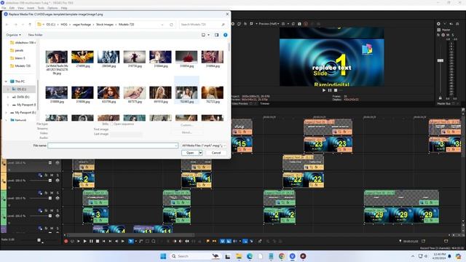Viewport: 466px width, 262px height.
Task: Jump to project end in transport bar
Action: [x=110, y=241]
